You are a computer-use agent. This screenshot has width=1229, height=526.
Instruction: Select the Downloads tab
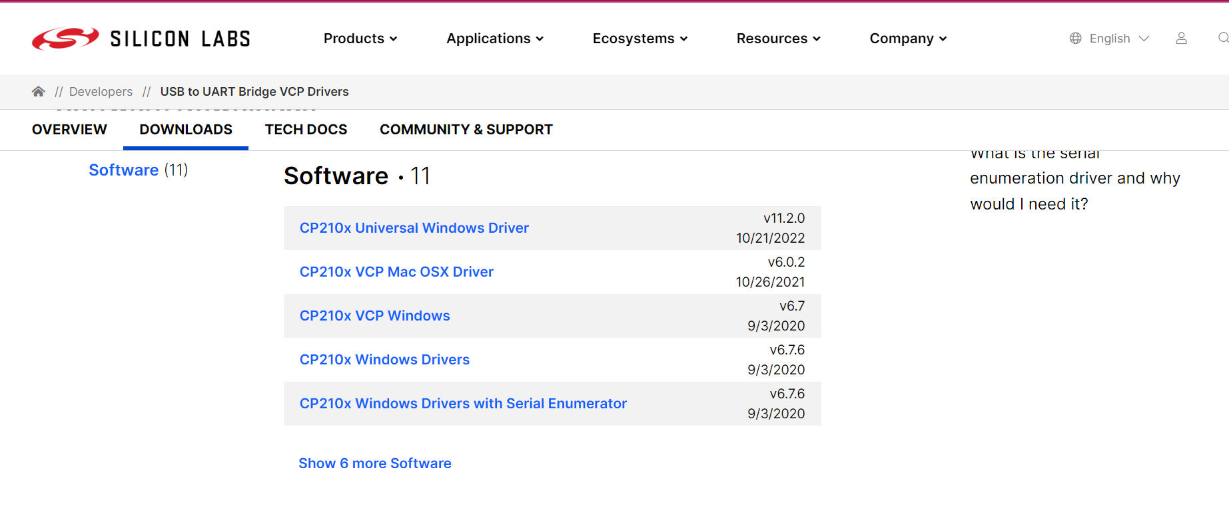pyautogui.click(x=186, y=130)
